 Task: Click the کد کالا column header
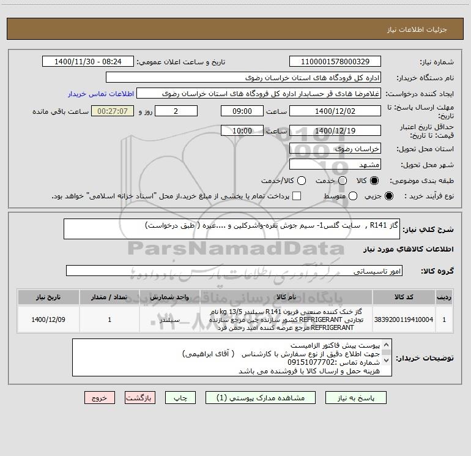coord(404,297)
